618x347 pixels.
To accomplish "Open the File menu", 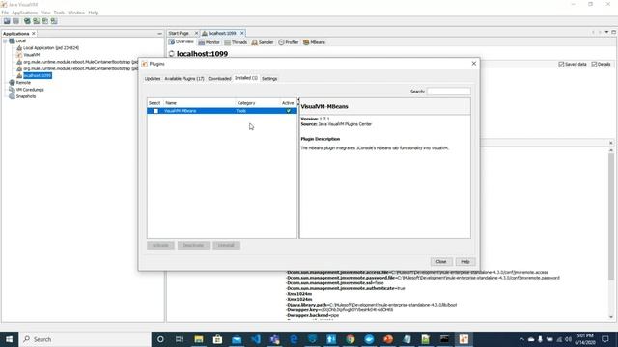I will pyautogui.click(x=5, y=13).
